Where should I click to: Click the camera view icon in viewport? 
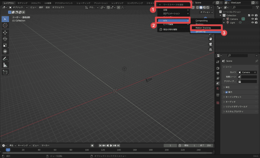point(211,44)
